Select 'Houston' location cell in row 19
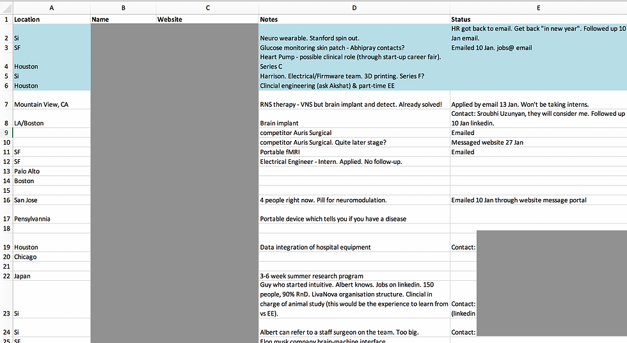 (x=52, y=243)
